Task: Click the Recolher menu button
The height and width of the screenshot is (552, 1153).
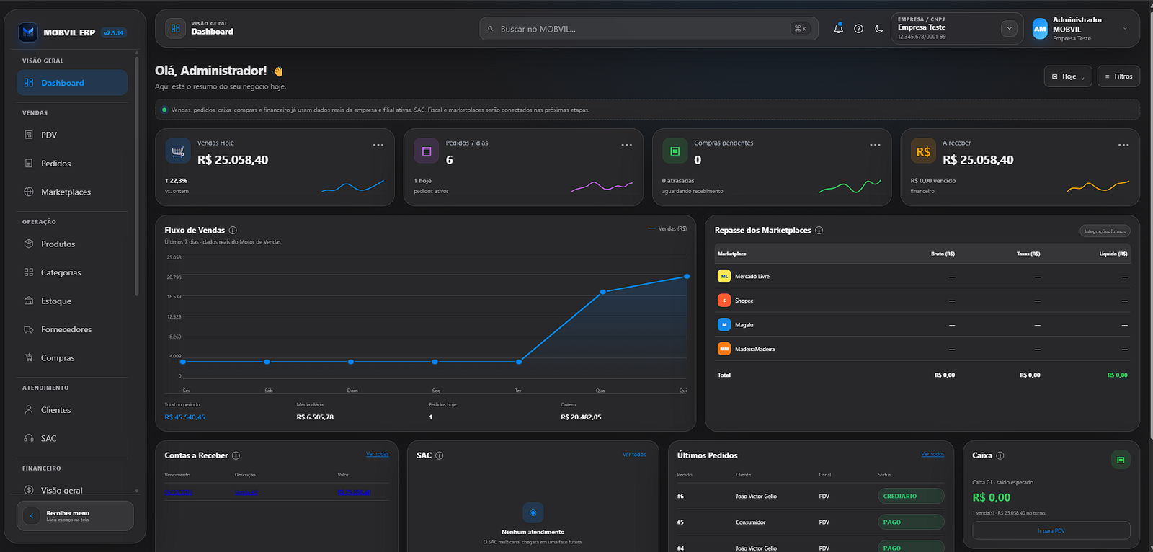Action: point(75,516)
